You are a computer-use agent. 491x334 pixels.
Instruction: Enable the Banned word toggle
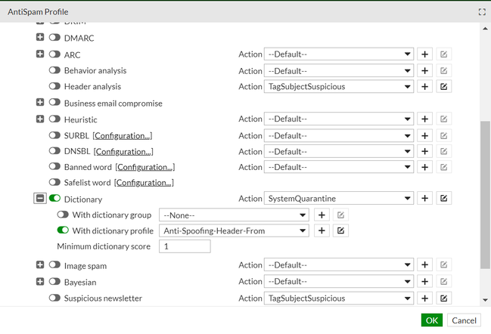[x=55, y=167]
